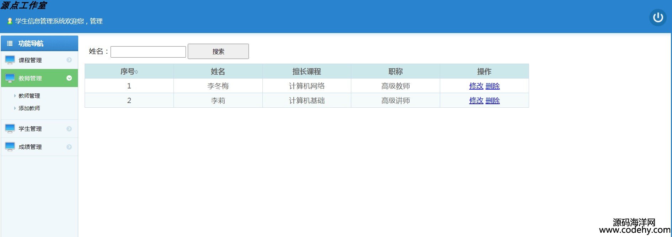Viewport: 672px width, 237px height.
Task: Click monitor icon next to 课程管理
Action: click(10, 60)
